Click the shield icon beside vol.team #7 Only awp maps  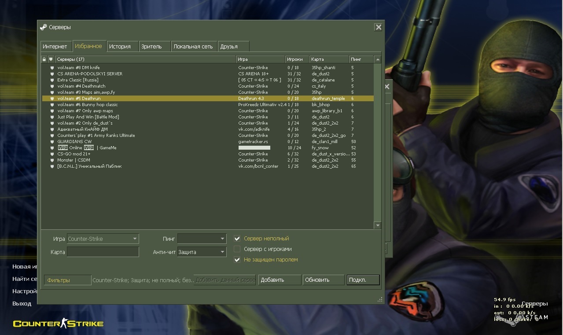coord(52,111)
